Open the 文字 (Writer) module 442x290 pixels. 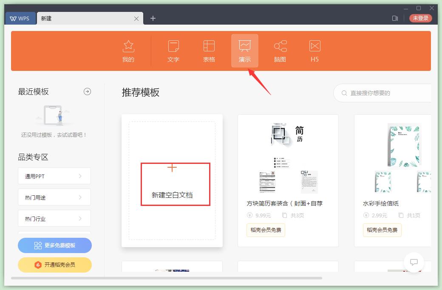(173, 50)
